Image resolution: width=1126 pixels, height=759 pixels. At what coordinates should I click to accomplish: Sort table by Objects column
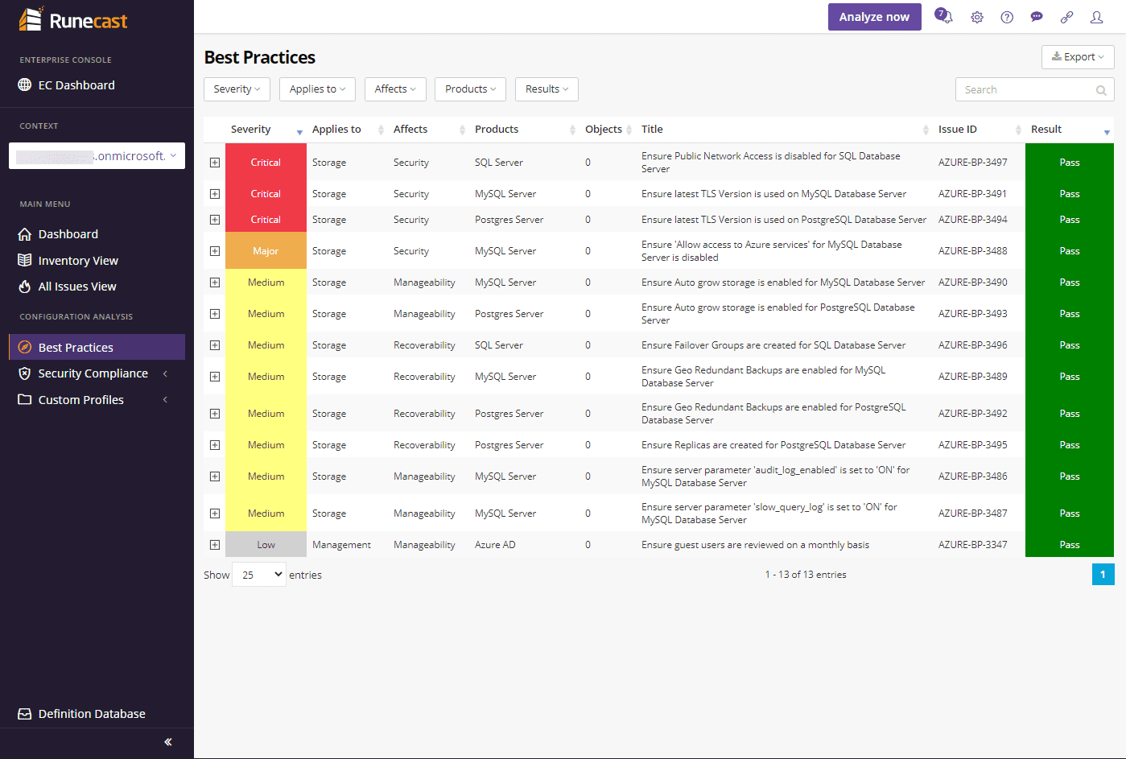pyautogui.click(x=608, y=130)
